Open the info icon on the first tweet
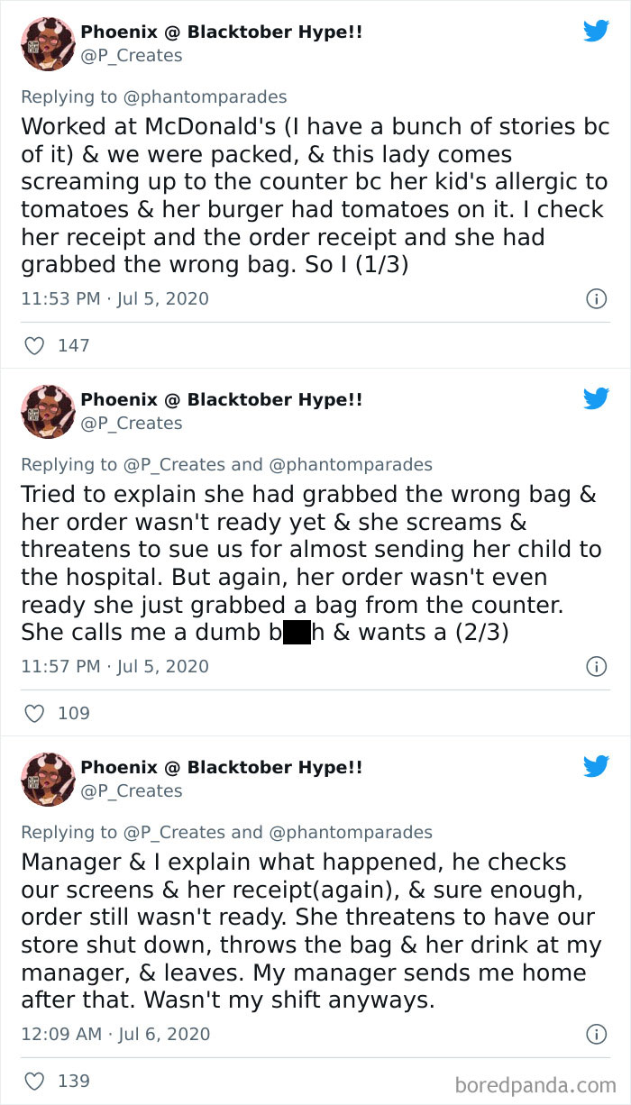This screenshot has height=1105, width=631. click(x=597, y=298)
